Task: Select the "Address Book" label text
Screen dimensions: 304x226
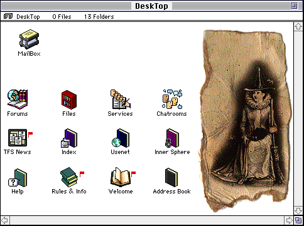Action: tap(171, 192)
